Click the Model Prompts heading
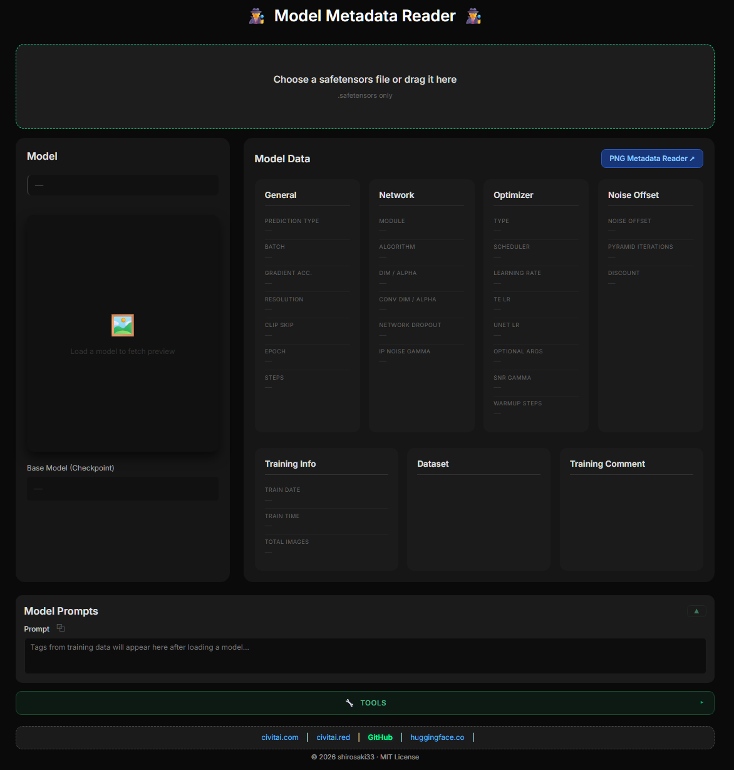The image size is (734, 770). (61, 611)
